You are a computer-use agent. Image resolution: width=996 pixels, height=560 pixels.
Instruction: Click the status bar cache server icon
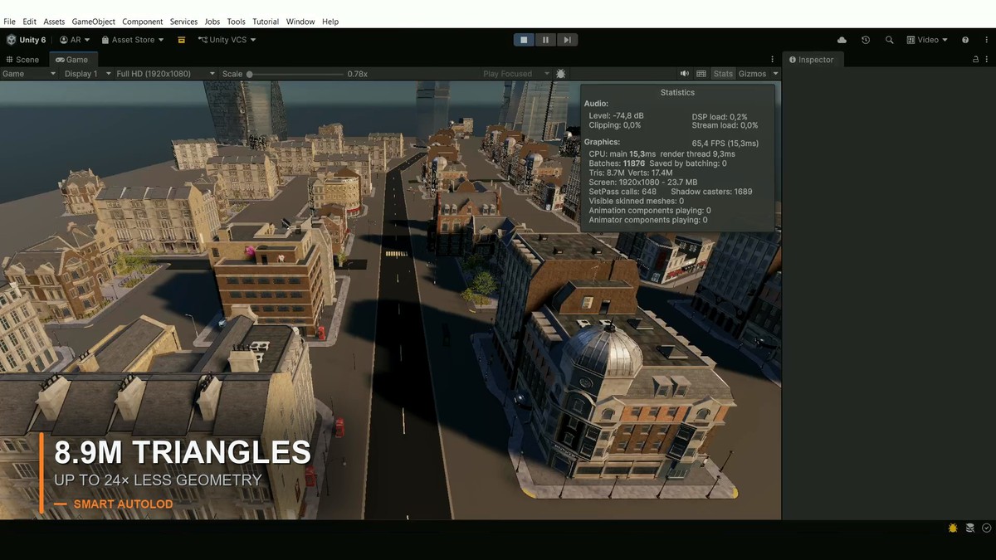click(970, 528)
